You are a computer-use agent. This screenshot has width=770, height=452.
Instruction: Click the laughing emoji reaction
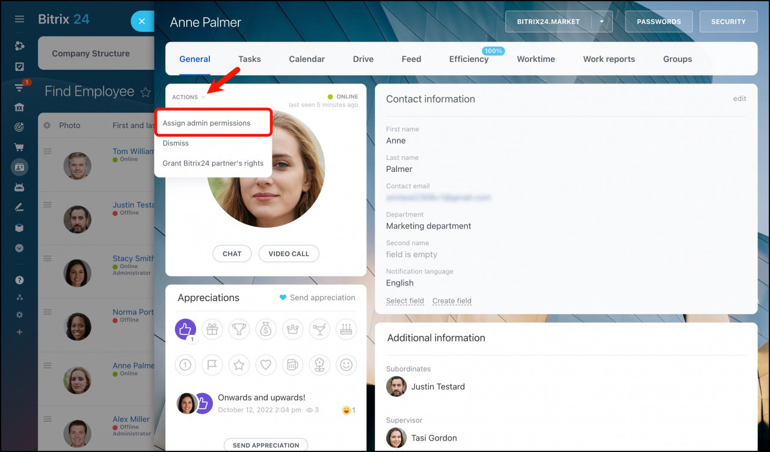point(346,410)
